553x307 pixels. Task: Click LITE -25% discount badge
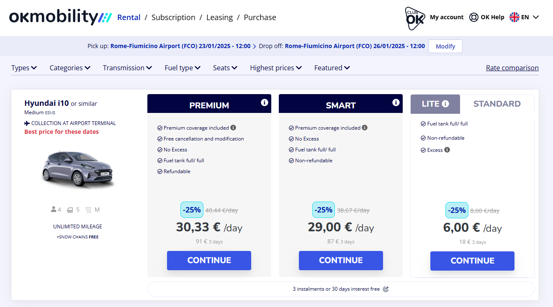tap(457, 210)
